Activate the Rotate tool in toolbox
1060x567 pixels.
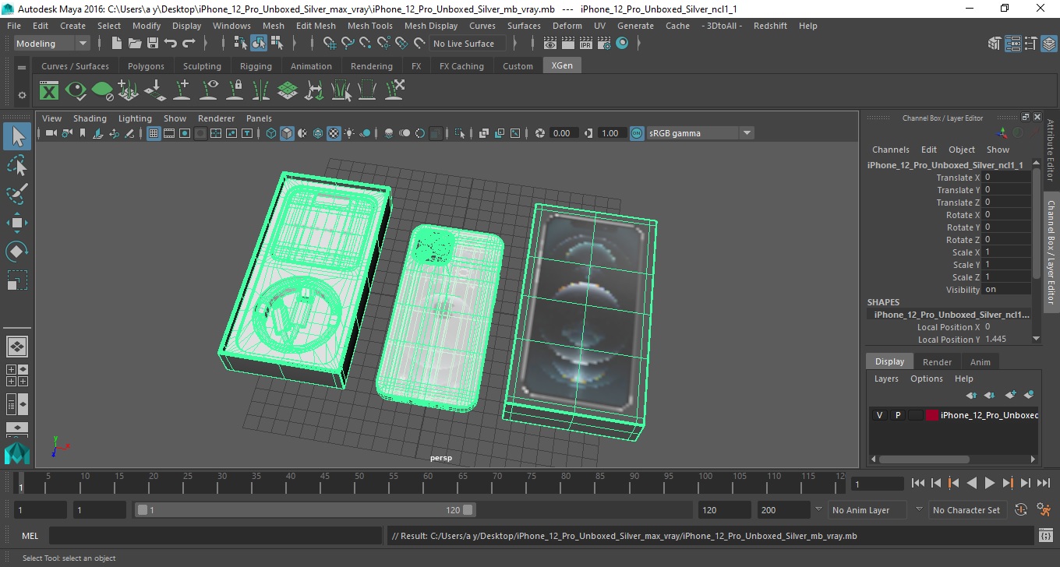[x=17, y=252]
